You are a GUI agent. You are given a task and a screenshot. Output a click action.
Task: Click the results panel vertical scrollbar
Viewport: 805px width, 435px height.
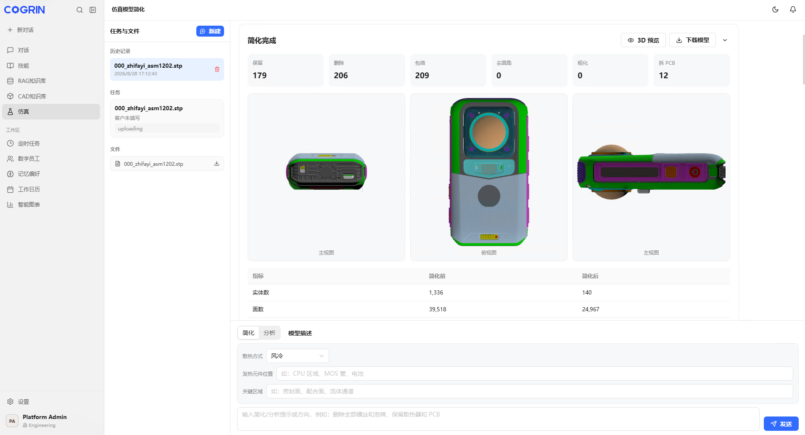[803, 59]
